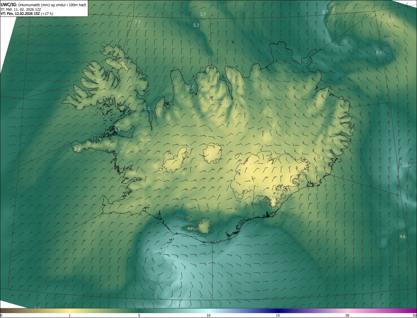Click the "1.0" label on the large southeast glacier
The height and width of the screenshot is (318, 417).
249,164
